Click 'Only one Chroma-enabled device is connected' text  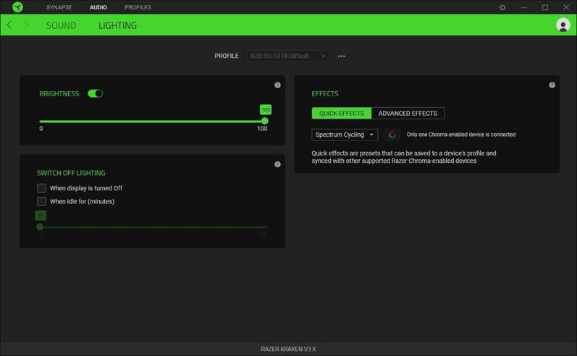point(460,135)
